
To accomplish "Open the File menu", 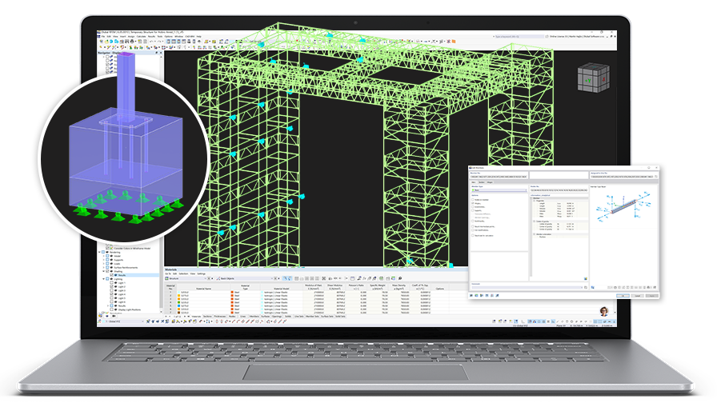I will click(103, 37).
